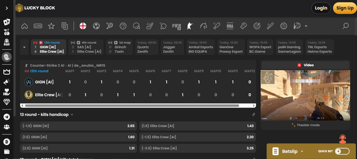
Task: Collapse the 13 round kills handicap section
Action: click(x=72, y=115)
